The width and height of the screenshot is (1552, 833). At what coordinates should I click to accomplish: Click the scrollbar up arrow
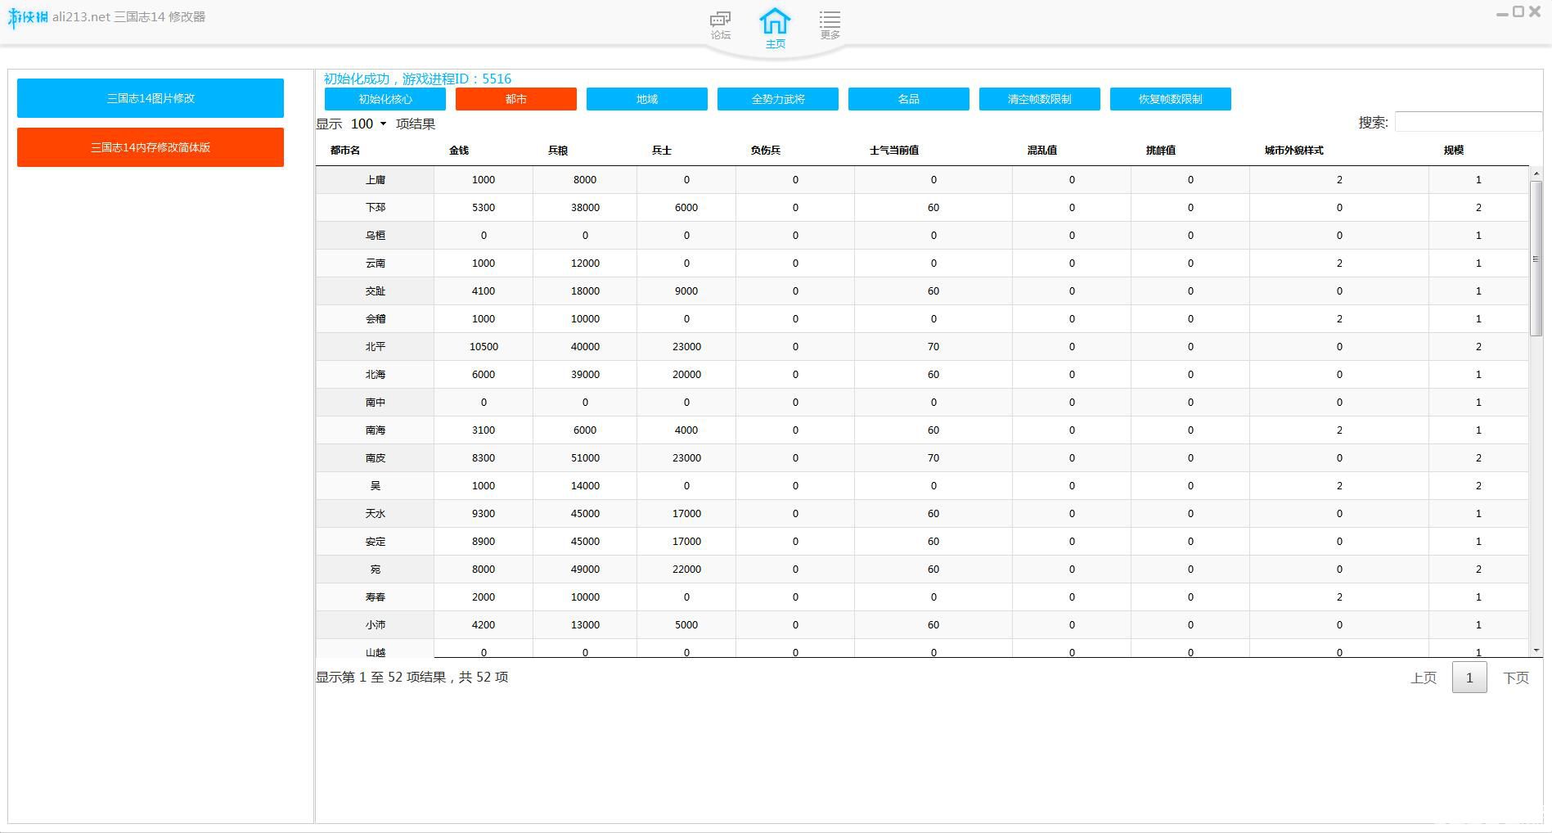(1536, 173)
